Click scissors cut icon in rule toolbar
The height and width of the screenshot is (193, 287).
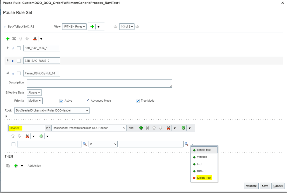pyautogui.click(x=35, y=39)
